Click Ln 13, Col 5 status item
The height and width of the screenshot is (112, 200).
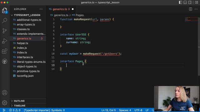pyautogui.click(x=108, y=110)
